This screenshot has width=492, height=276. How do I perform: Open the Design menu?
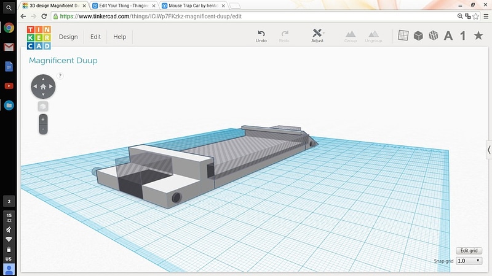(x=68, y=37)
